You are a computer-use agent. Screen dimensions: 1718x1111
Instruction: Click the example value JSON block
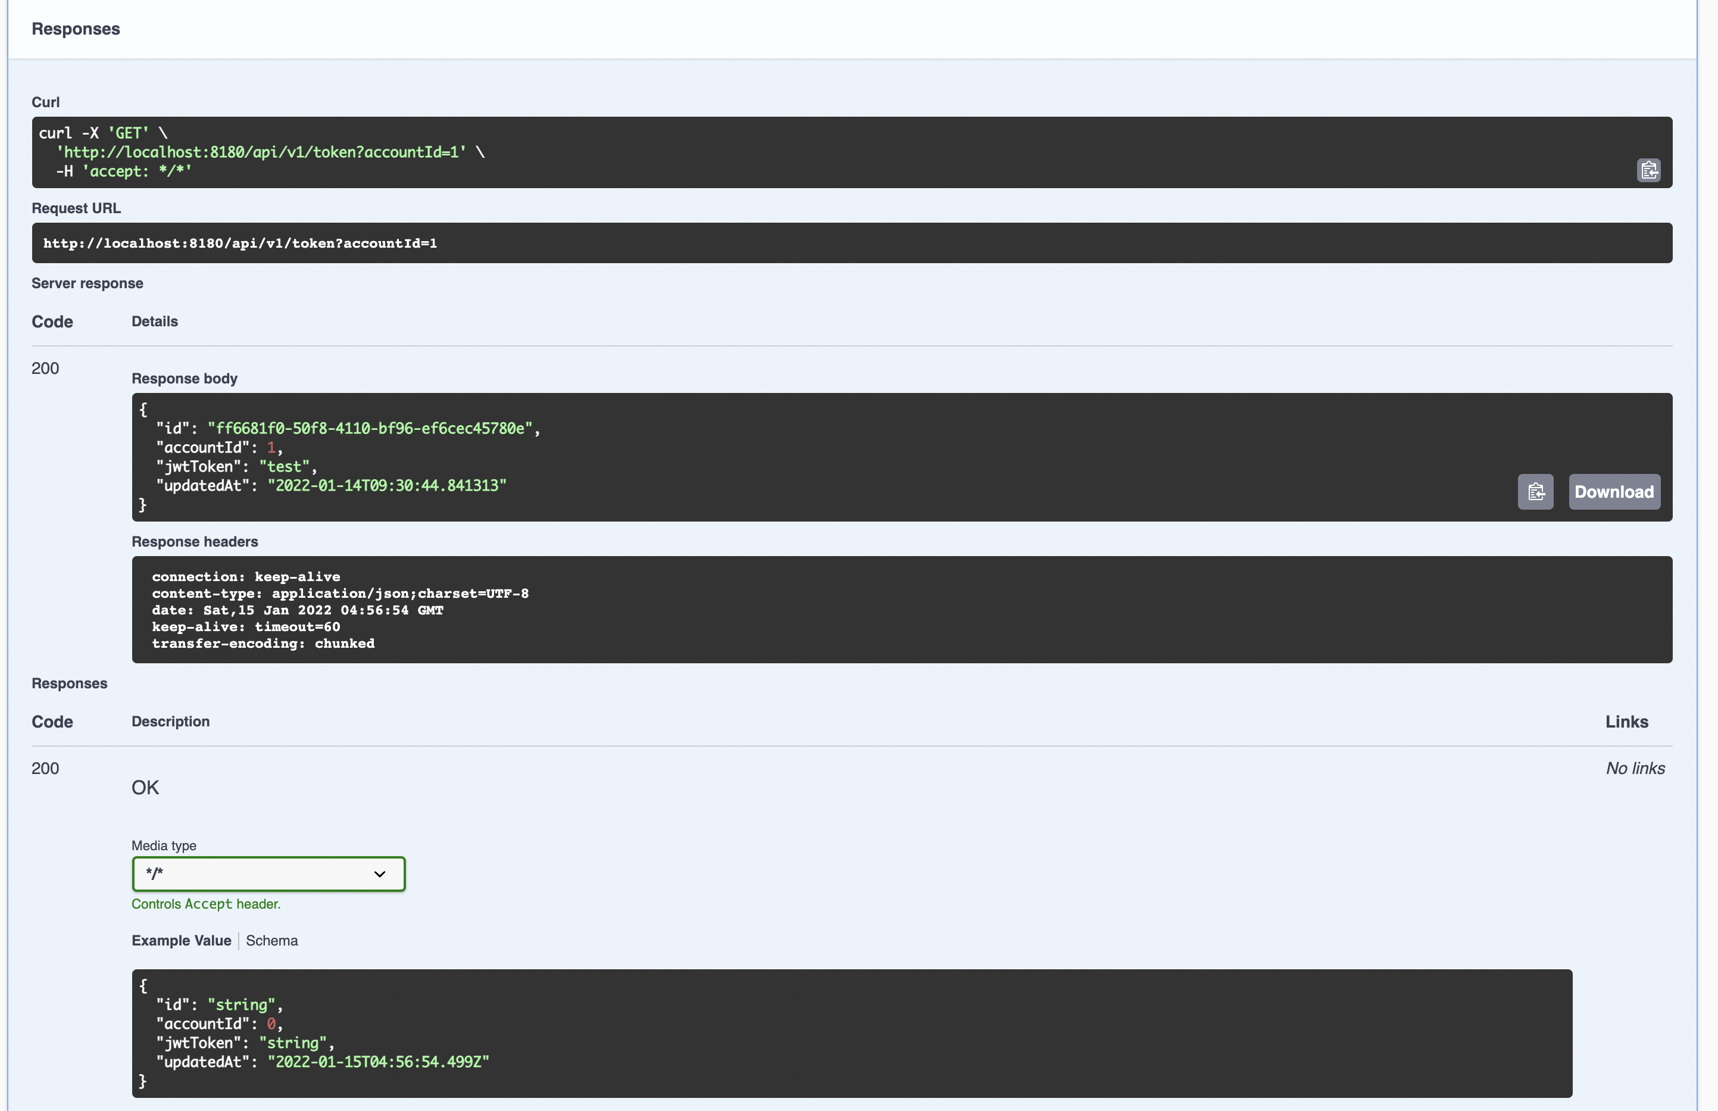(x=851, y=1033)
